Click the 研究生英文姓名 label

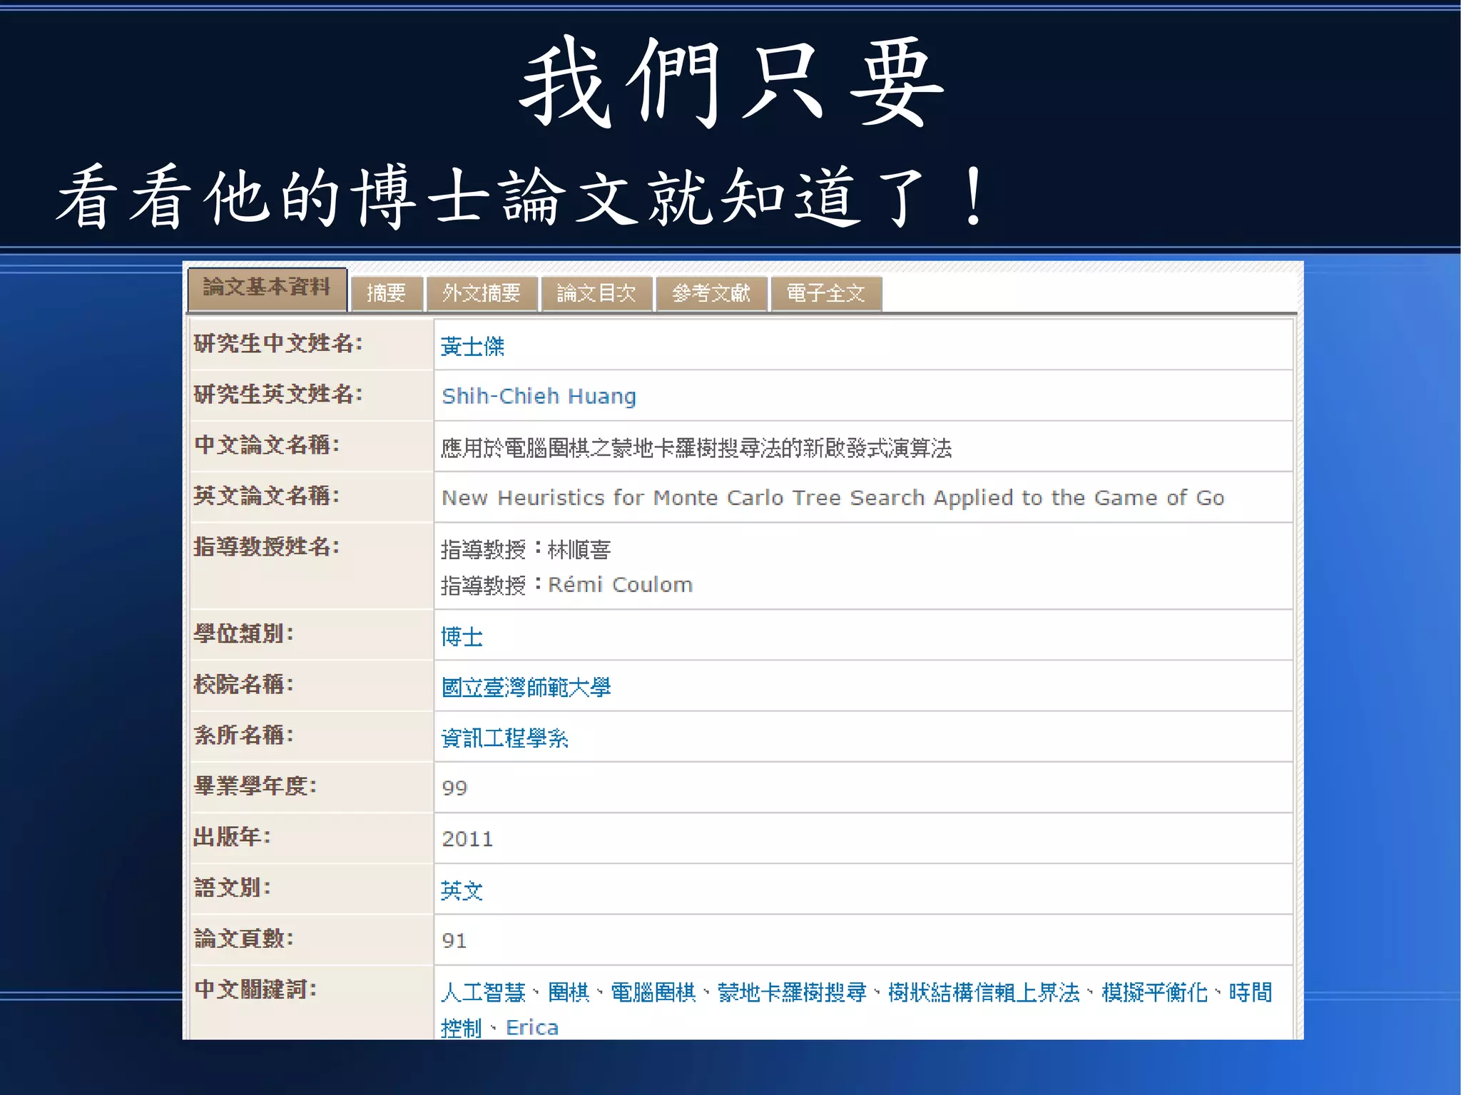tap(278, 394)
